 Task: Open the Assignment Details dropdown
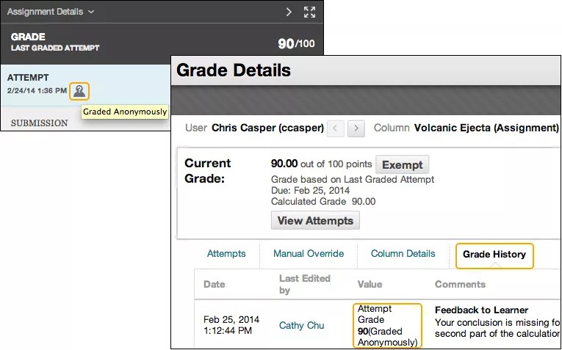pyautogui.click(x=50, y=12)
